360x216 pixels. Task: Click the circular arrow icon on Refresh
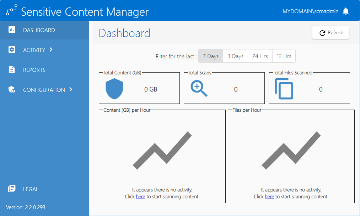(322, 33)
